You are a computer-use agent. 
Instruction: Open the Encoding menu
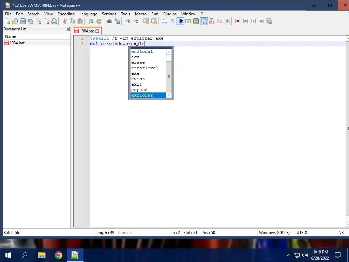click(66, 14)
